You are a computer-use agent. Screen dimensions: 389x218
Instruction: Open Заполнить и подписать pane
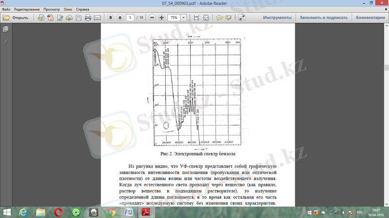click(324, 17)
